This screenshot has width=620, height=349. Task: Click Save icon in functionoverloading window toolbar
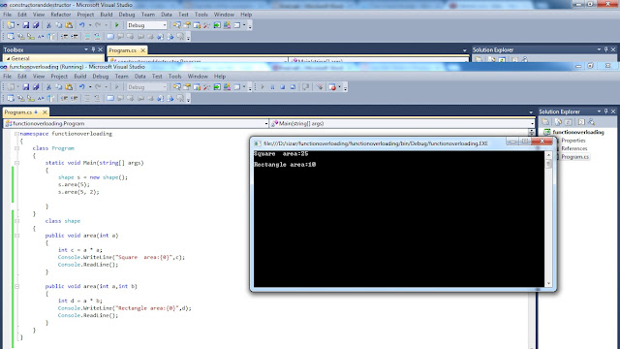click(x=26, y=87)
